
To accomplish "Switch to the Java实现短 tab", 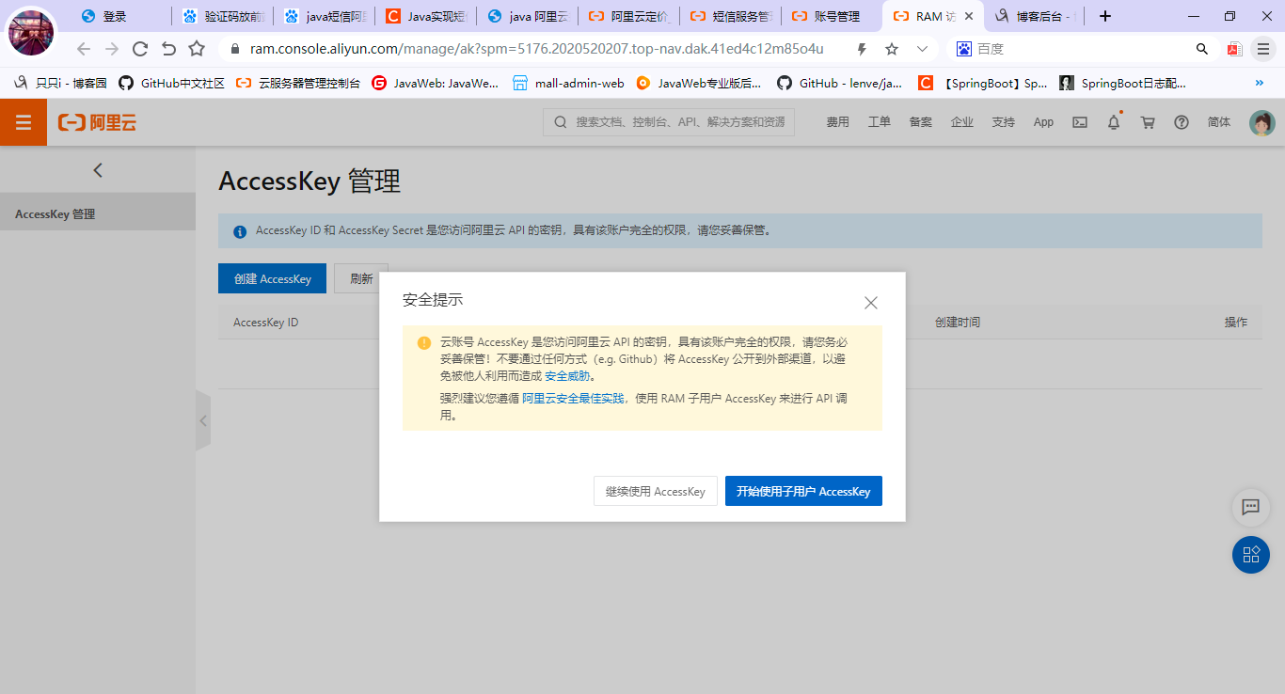I will [427, 16].
